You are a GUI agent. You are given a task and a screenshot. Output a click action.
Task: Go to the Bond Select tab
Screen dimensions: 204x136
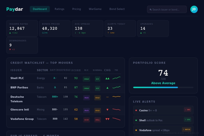coord(117,9)
